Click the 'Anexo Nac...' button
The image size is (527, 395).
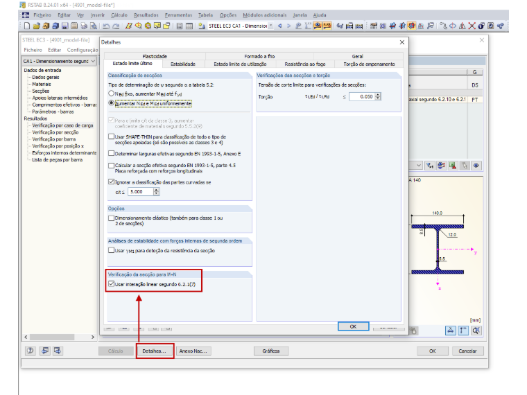pos(193,351)
